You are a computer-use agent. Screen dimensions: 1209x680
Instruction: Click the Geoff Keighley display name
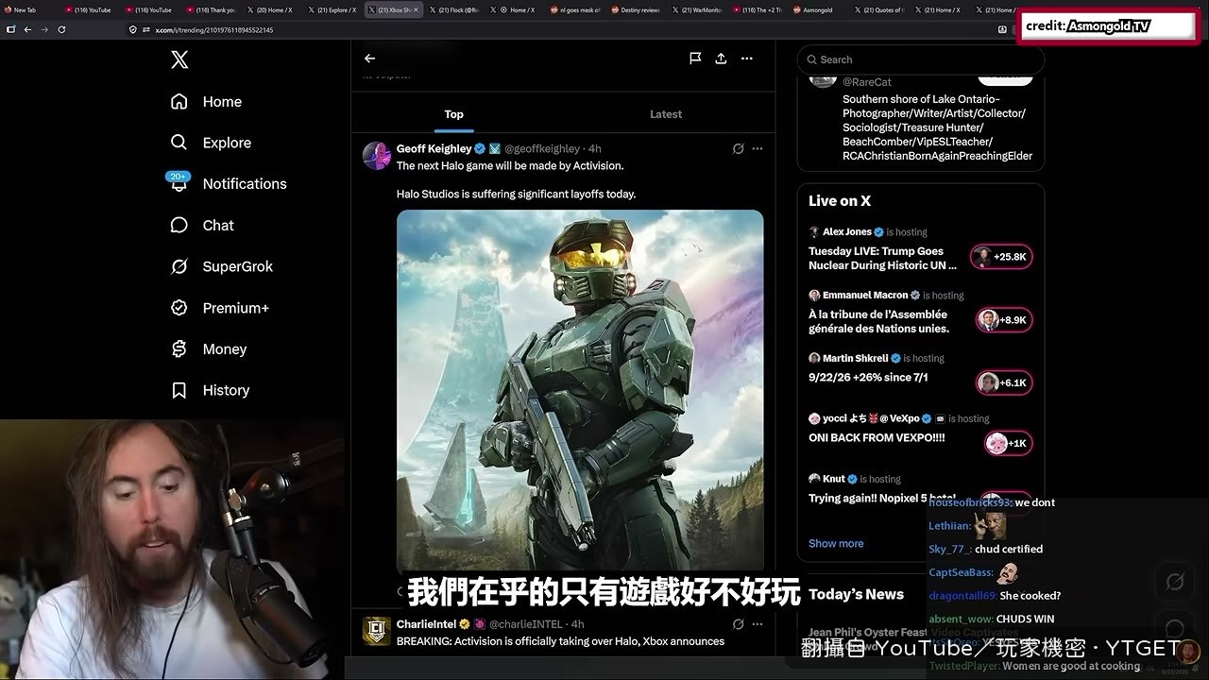tap(434, 149)
